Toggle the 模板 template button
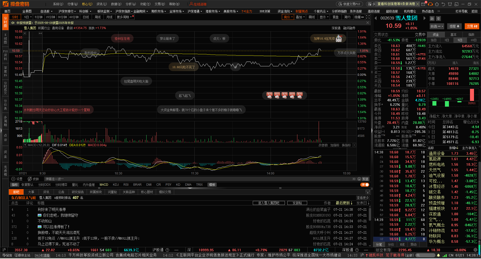The height and width of the screenshot is (259, 481). click(212, 185)
